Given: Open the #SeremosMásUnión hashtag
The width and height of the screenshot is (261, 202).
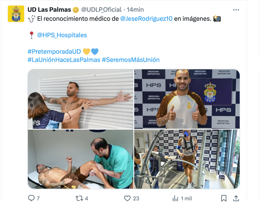Looking at the screenshot, I should (x=131, y=60).
